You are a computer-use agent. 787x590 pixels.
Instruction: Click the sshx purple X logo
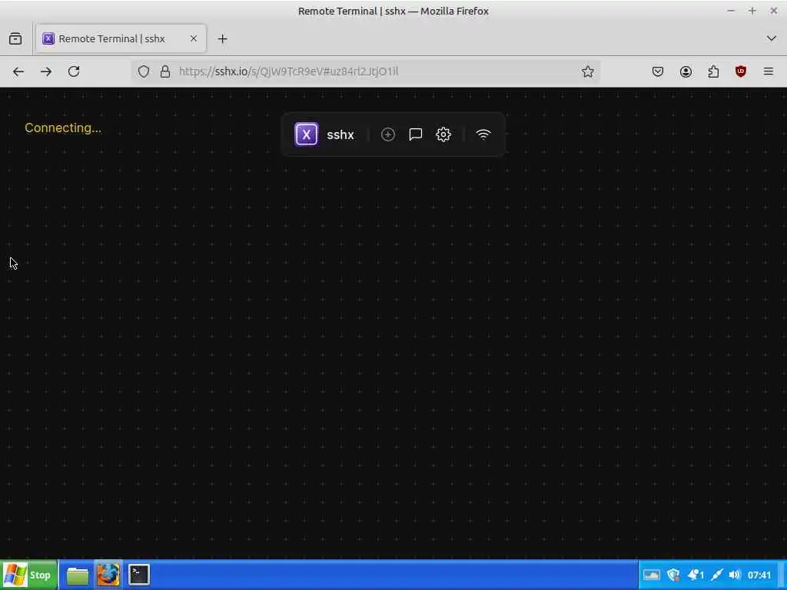click(306, 134)
